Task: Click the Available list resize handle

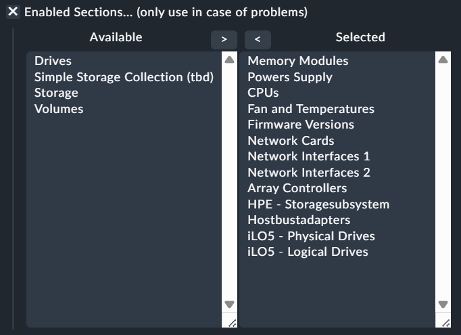Action: coord(230,322)
